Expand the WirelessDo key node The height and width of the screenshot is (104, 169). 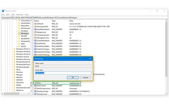click(17, 41)
